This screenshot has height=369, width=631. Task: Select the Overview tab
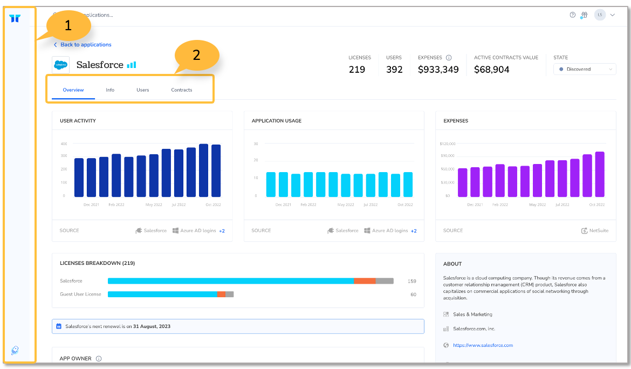[73, 90]
